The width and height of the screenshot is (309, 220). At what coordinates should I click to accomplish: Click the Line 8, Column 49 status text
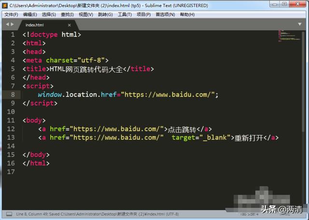[32, 214]
